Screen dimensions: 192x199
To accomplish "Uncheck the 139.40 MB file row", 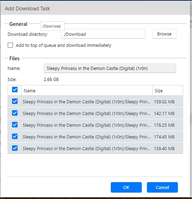I will (15, 148).
